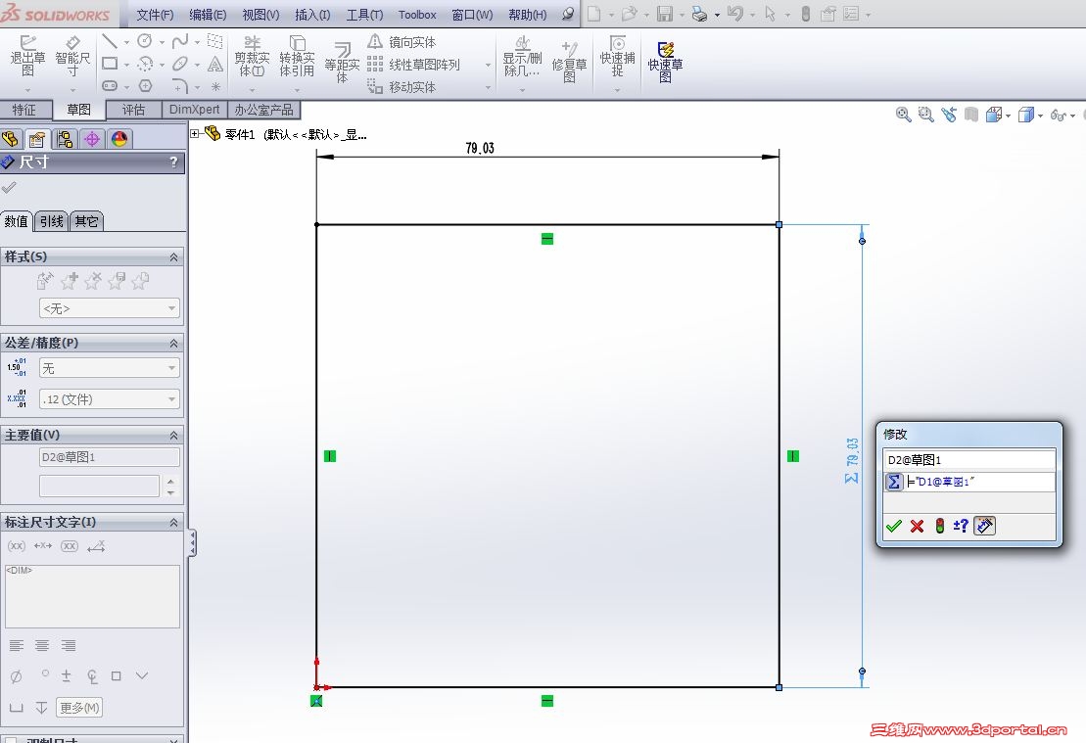The width and height of the screenshot is (1086, 743).
Task: Select center justify for dimension text
Action: (x=42, y=645)
